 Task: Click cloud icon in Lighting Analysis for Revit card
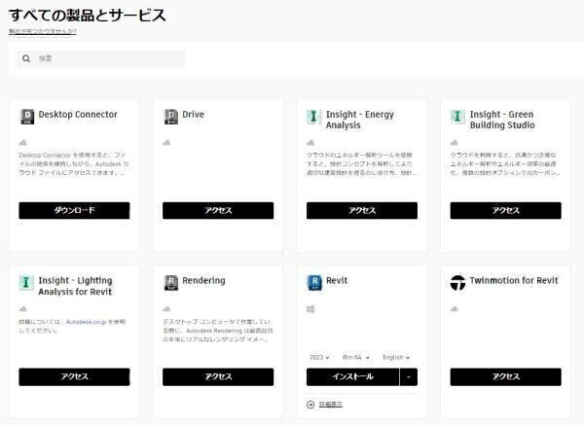tap(23, 308)
